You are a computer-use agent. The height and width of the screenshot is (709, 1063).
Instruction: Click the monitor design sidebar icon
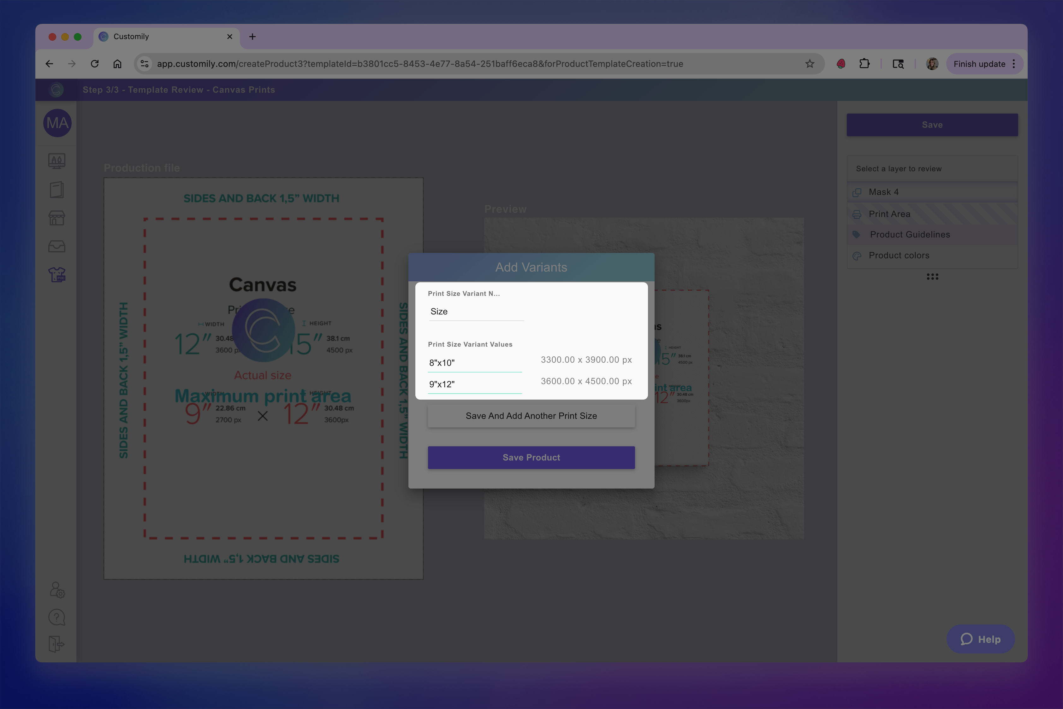[56, 161]
